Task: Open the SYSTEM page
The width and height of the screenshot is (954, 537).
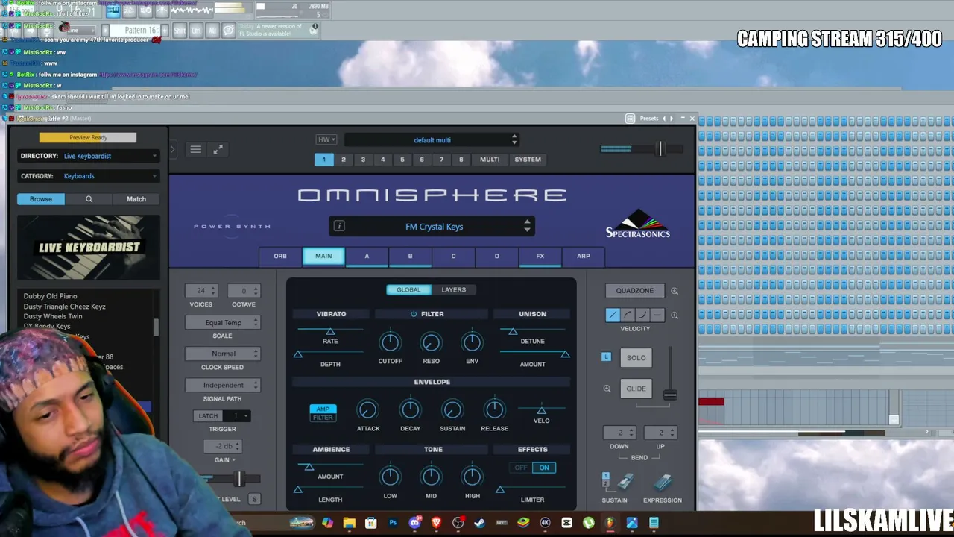Action: (528, 160)
